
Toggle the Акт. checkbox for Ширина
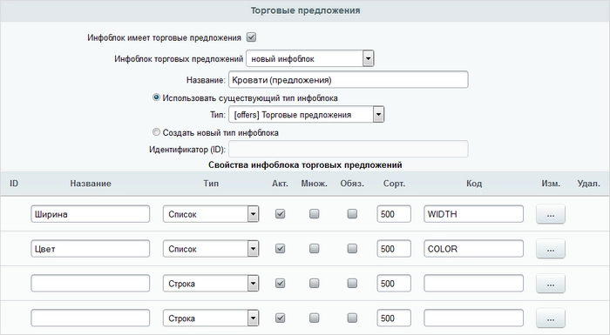(280, 214)
